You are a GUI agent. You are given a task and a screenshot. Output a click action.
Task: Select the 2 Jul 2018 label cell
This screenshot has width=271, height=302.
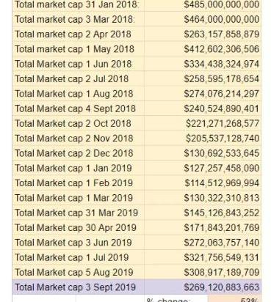click(79, 79)
